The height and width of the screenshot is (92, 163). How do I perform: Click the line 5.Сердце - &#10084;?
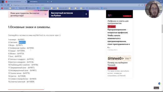[x=17, y=51]
